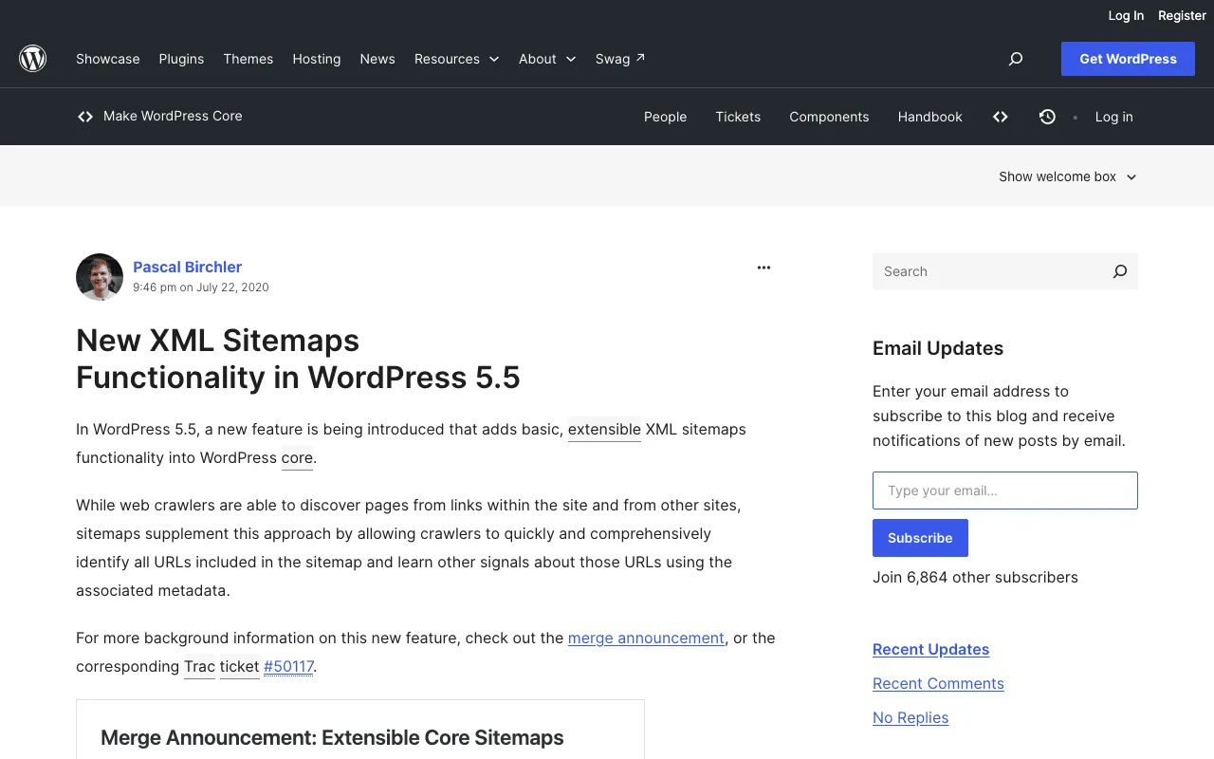The image size is (1214, 759).
Task: Click Log in in the Core navigation
Action: tap(1113, 117)
